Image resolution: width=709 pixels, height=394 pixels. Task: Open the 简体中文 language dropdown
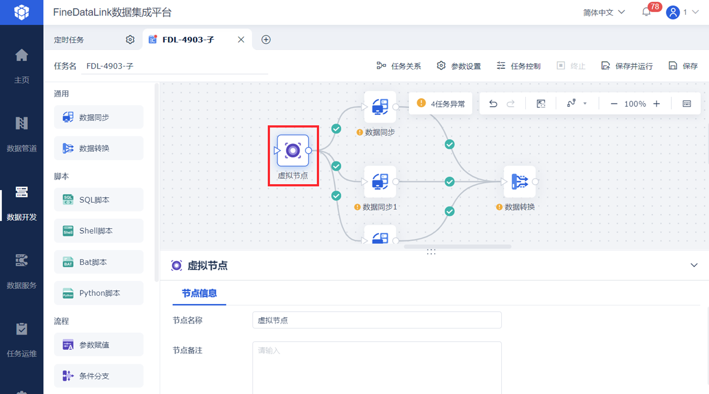(x=604, y=12)
